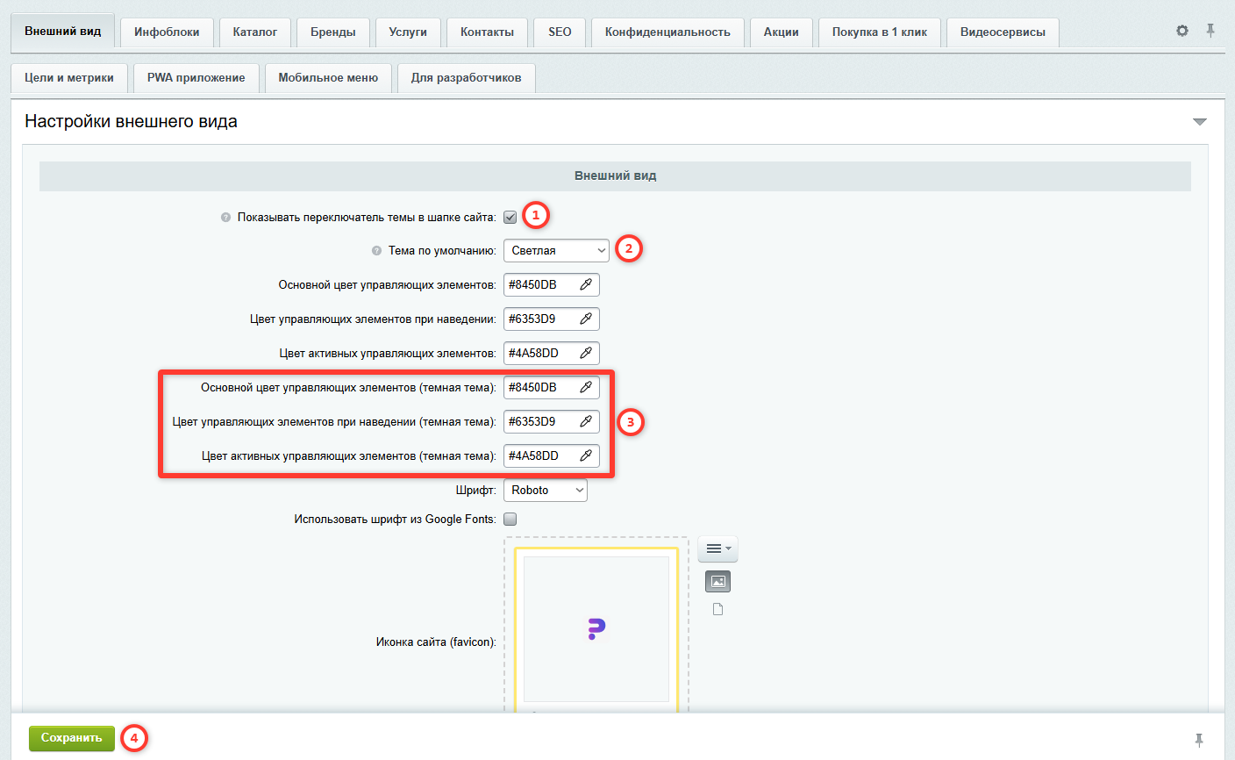Select the favicon thumbnail preview
The image size is (1235, 760).
click(596, 629)
